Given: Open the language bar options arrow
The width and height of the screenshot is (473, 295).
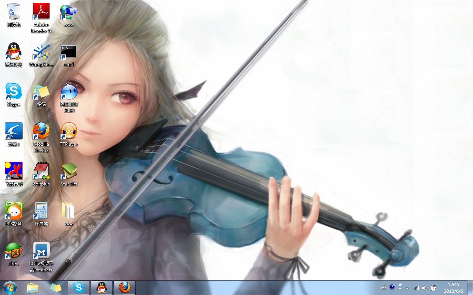Looking at the screenshot, I should (x=400, y=289).
